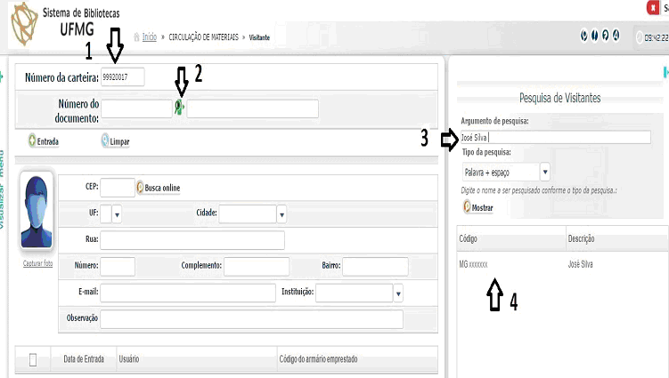Screen dimensions: 669x378
Task: Click the Mostrar search icon
Action: (467, 206)
